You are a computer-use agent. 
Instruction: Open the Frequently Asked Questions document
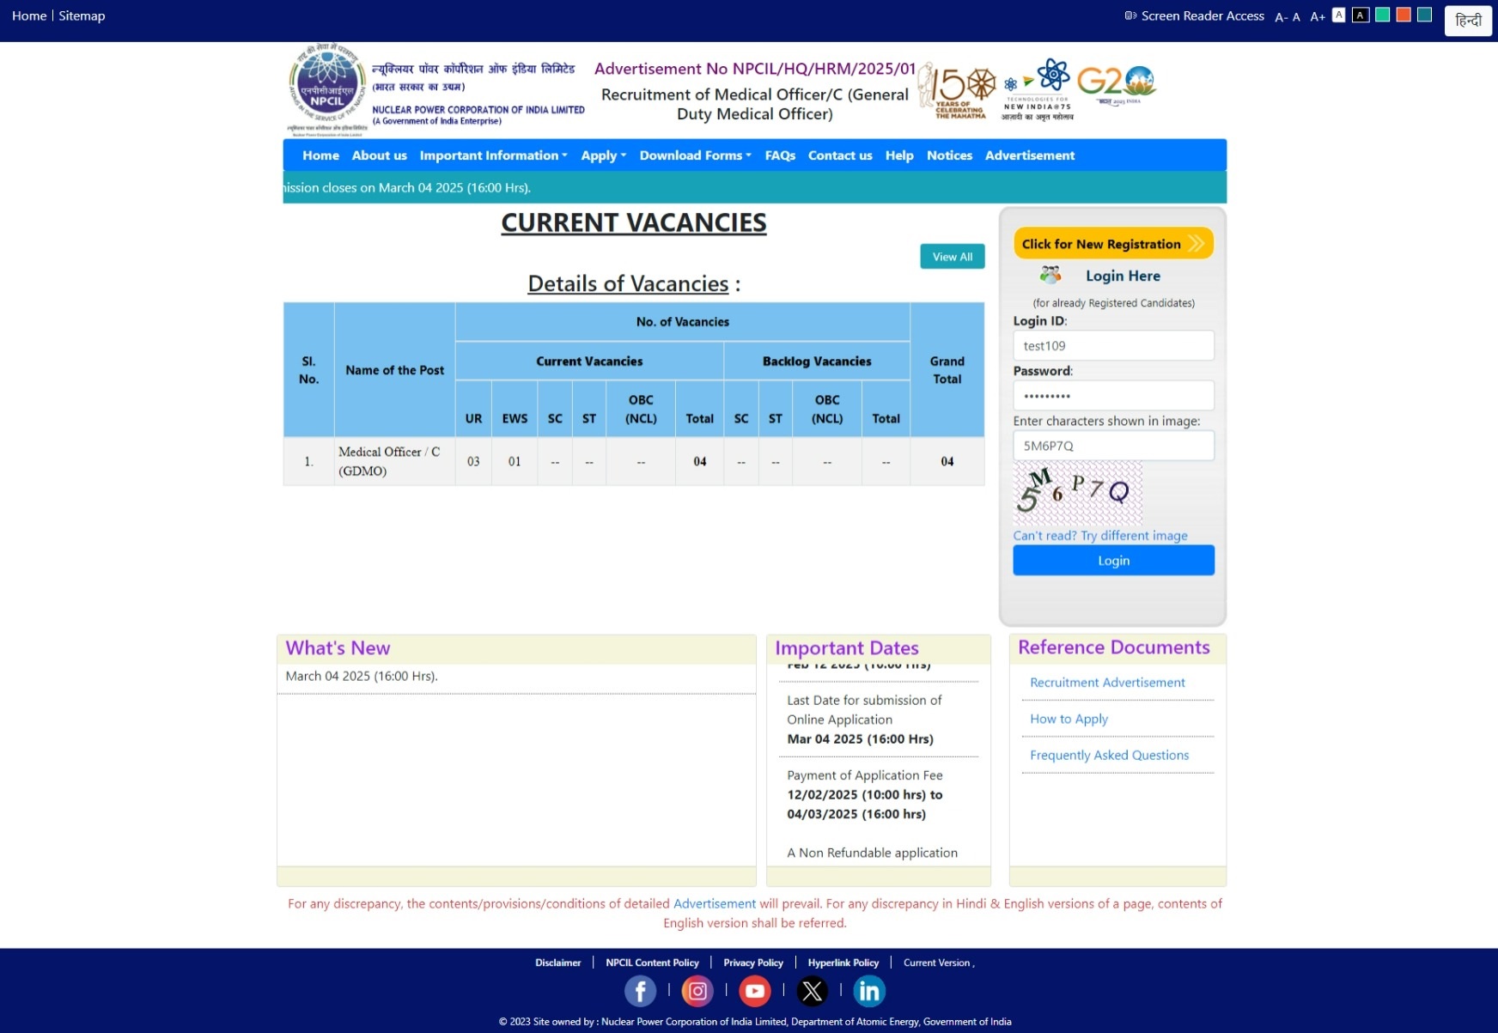pyautogui.click(x=1109, y=755)
